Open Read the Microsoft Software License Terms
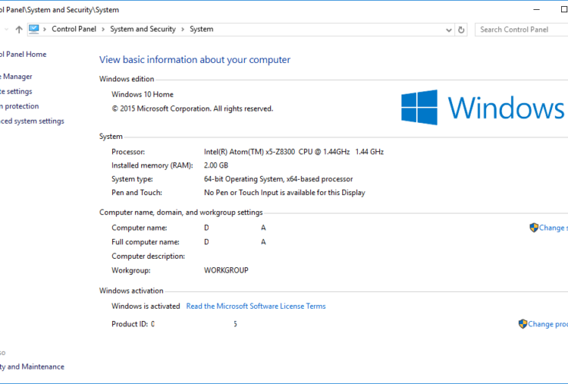This screenshot has height=384, width=568. click(256, 306)
